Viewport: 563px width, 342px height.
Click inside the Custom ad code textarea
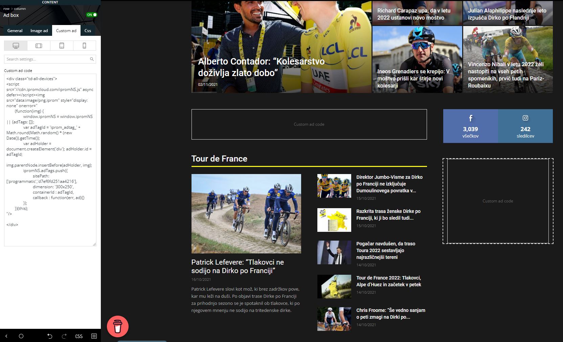(50, 160)
